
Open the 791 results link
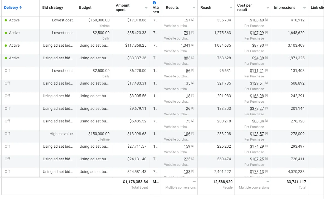pos(187,33)
